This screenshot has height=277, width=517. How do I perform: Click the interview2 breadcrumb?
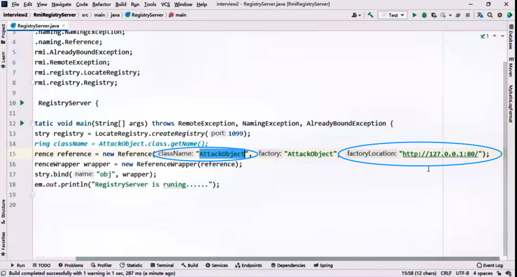(x=15, y=15)
